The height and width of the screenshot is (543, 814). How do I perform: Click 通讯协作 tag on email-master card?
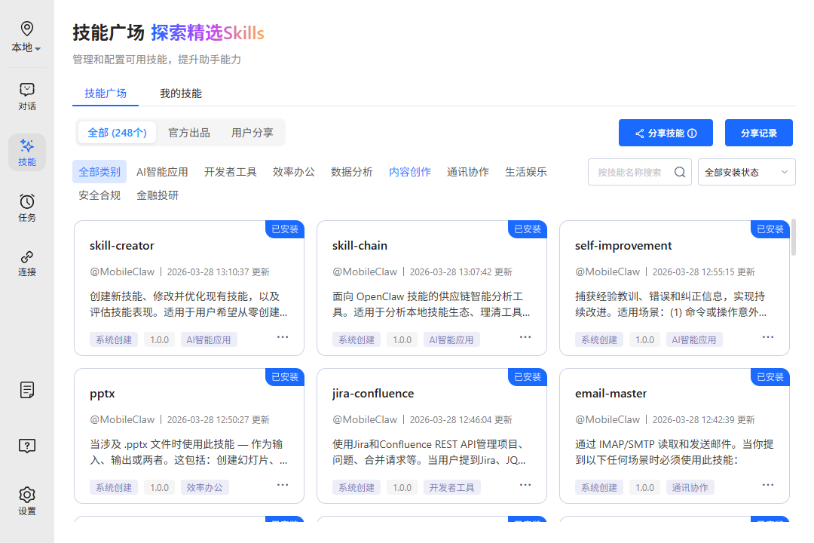click(690, 487)
